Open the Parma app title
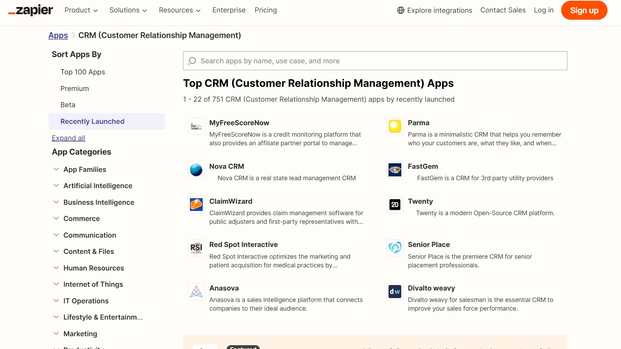Image resolution: width=621 pixels, height=349 pixels. point(419,123)
